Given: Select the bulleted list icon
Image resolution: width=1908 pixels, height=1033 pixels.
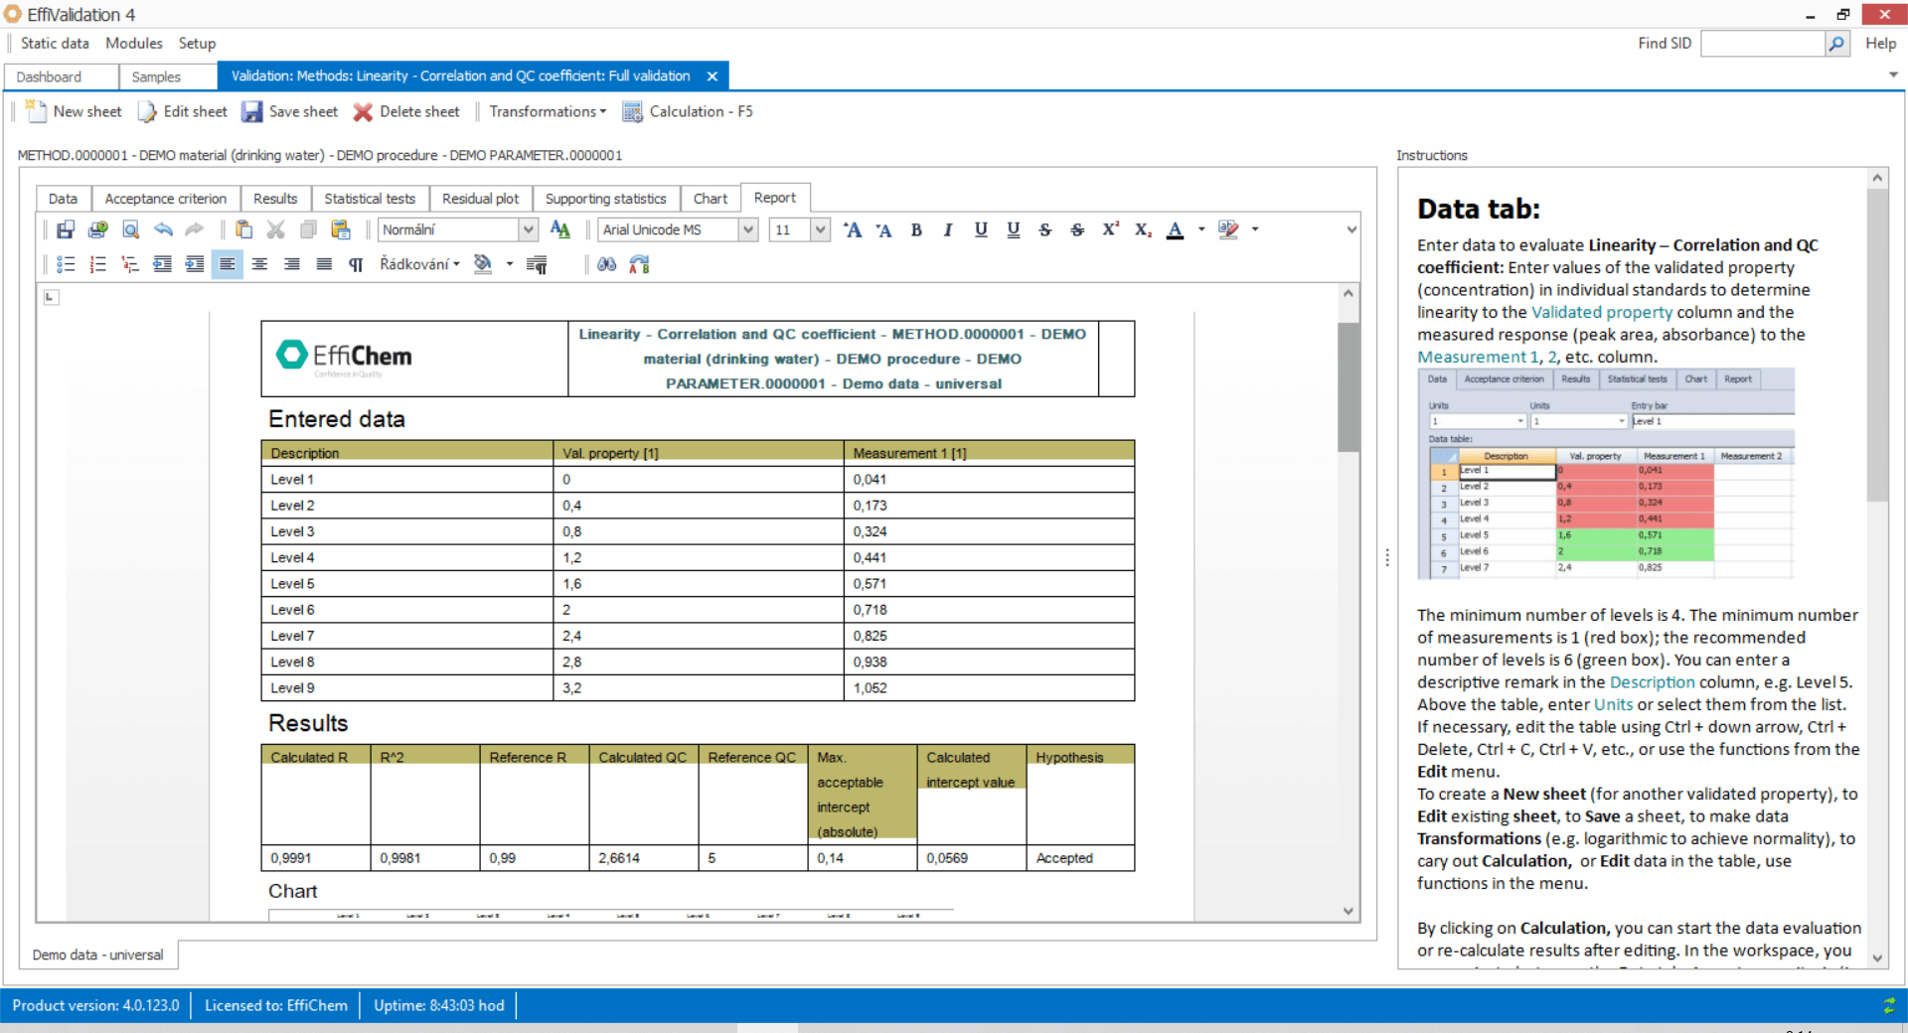Looking at the screenshot, I should point(66,263).
